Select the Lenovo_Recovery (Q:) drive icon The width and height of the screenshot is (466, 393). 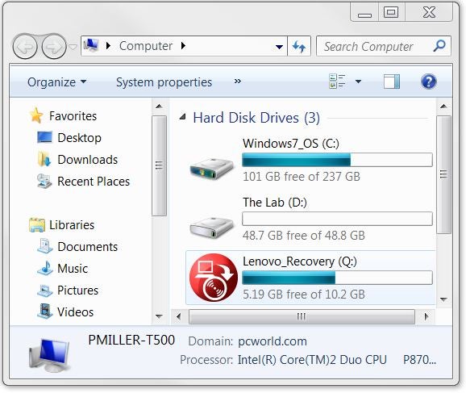214,278
